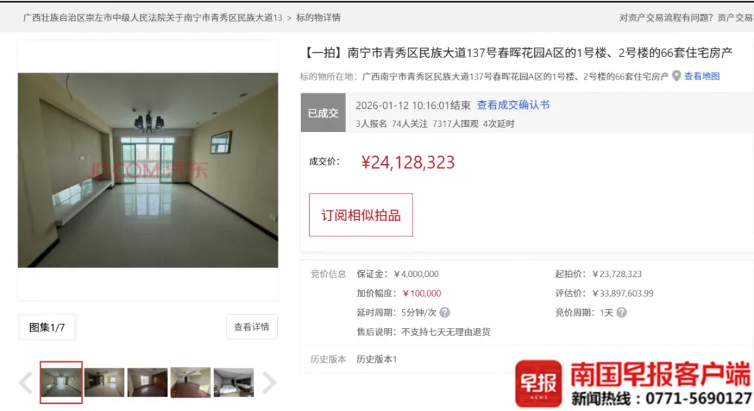Select fifth bedroom thumbnail

tap(234, 382)
